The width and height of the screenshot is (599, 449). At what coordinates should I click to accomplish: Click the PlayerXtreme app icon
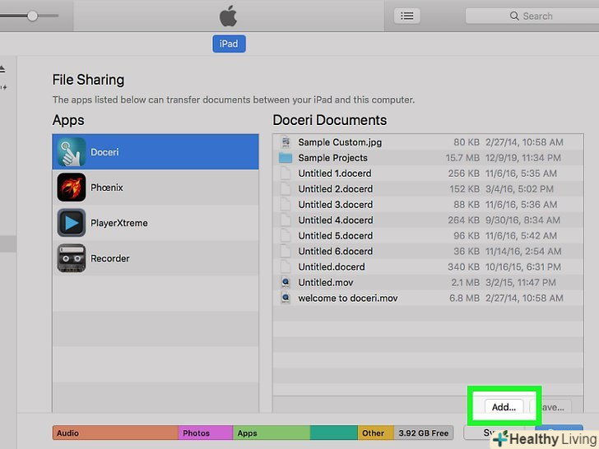pyautogui.click(x=71, y=223)
